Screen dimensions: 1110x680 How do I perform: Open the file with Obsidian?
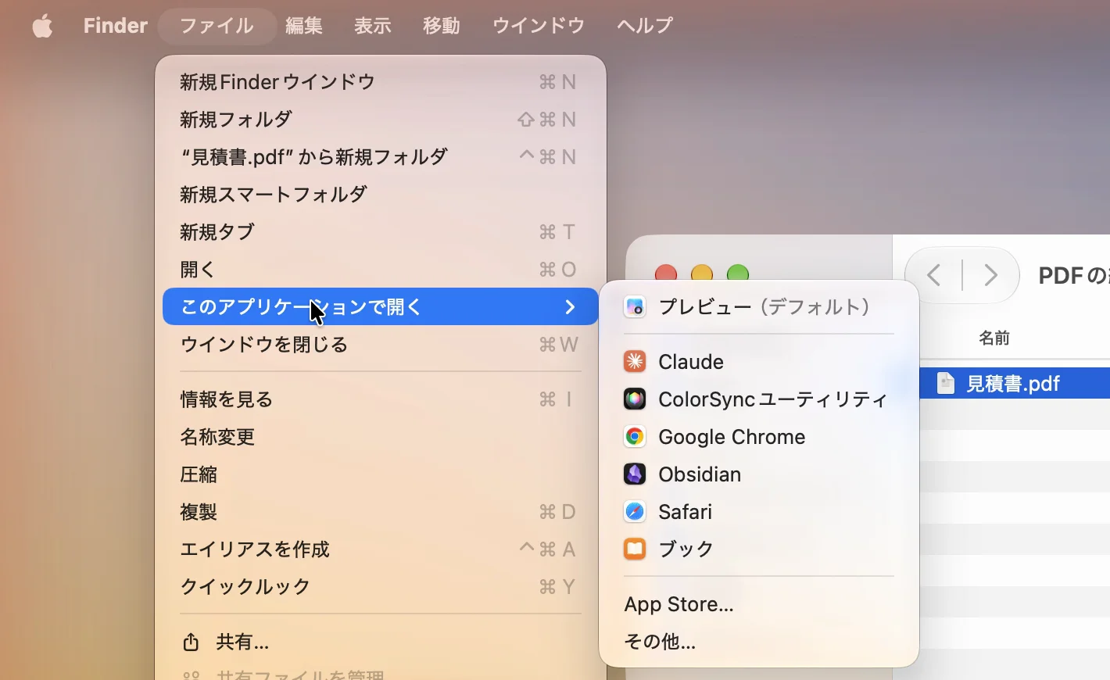[x=759, y=474]
